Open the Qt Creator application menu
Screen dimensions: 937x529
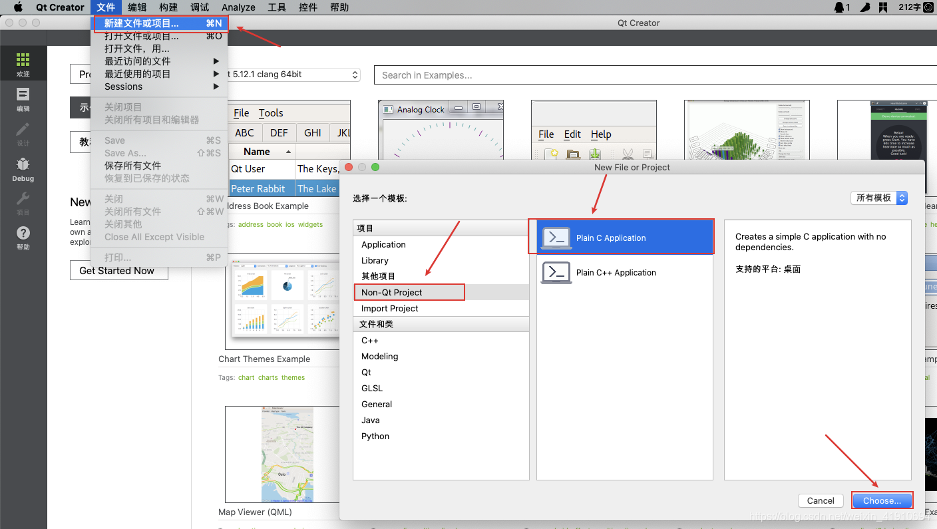pyautogui.click(x=60, y=7)
